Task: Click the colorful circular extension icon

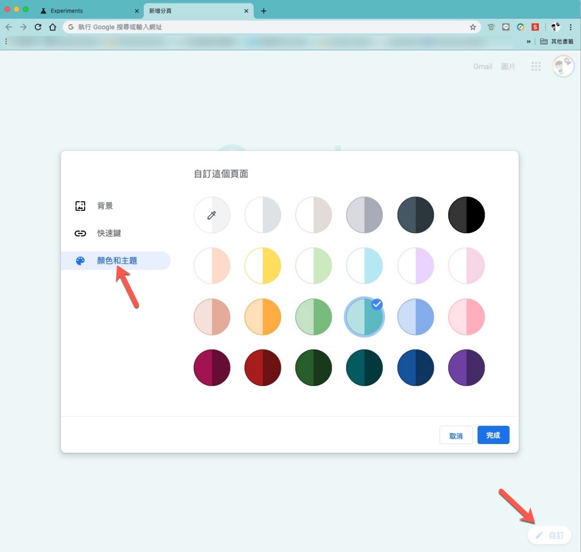Action: pyautogui.click(x=520, y=27)
